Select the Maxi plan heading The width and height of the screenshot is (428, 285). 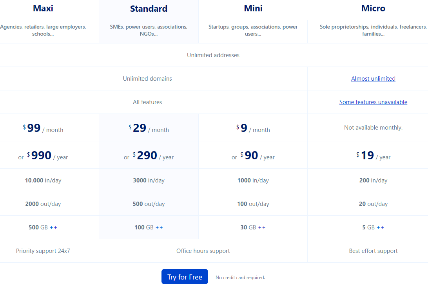[43, 8]
